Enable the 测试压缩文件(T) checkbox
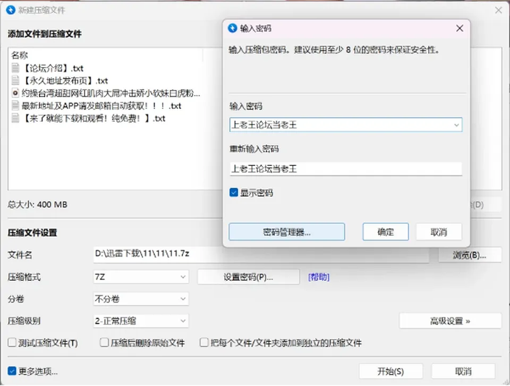Viewport: 510px width, 386px height. [12, 342]
